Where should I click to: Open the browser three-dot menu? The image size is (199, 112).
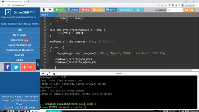(x=197, y=5)
